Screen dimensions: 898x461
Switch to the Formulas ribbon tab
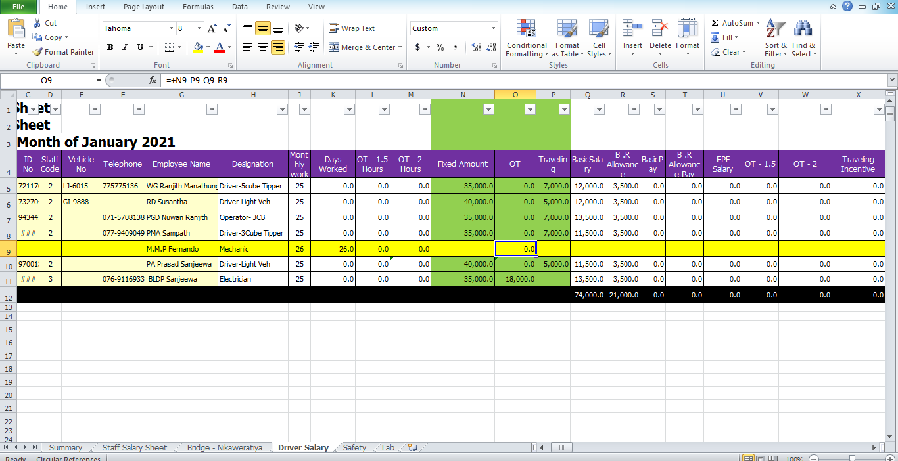pyautogui.click(x=197, y=7)
